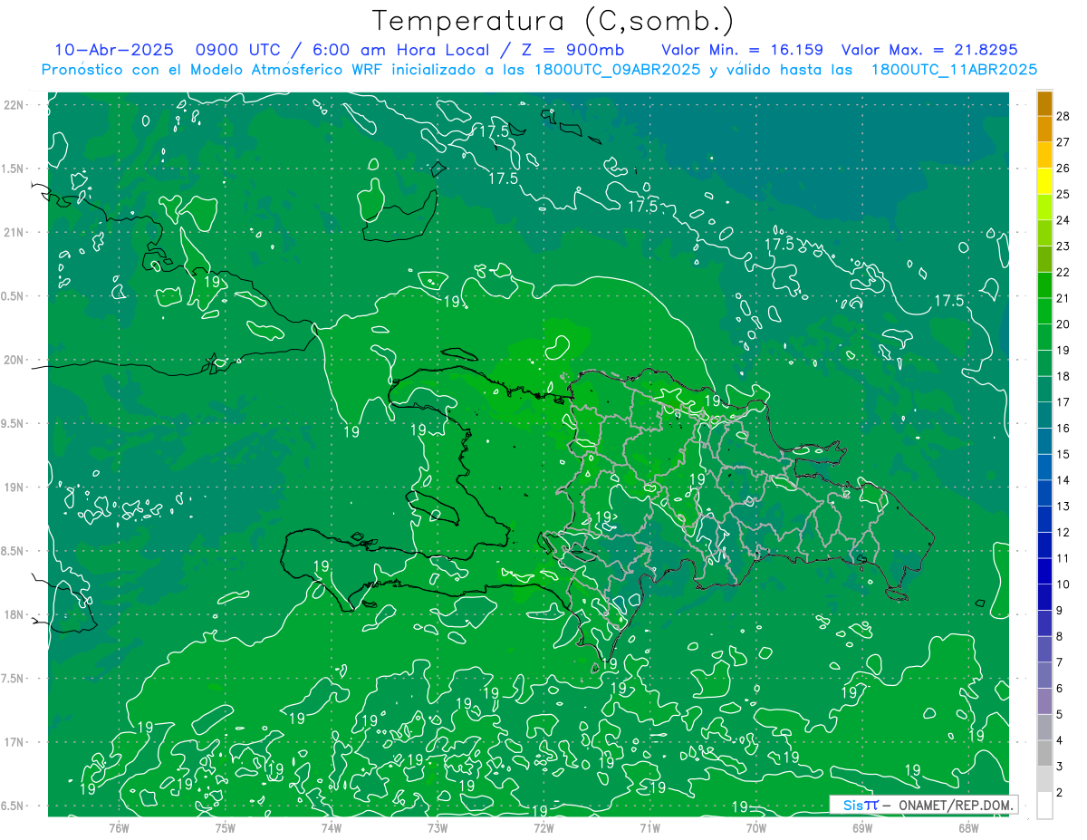The image size is (1087, 840).
Task: Click the "72W" longitude axis label
Action: pos(543,827)
